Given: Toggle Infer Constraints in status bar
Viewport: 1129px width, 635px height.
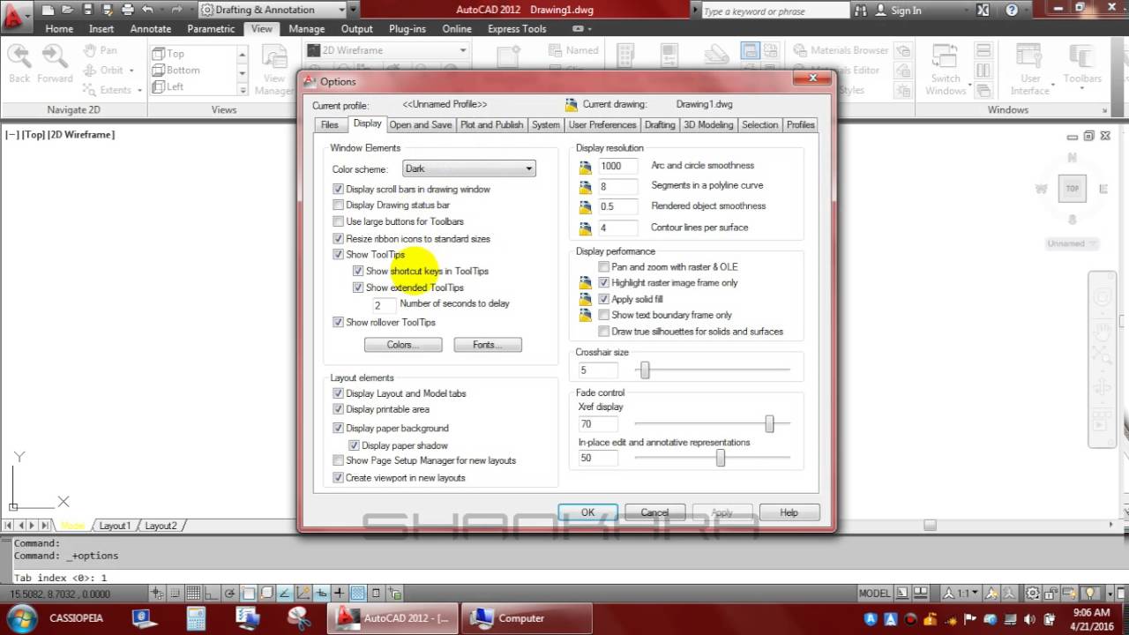Looking at the screenshot, I should coord(157,593).
